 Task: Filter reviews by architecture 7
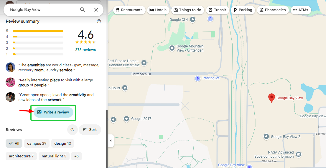tap(21, 156)
